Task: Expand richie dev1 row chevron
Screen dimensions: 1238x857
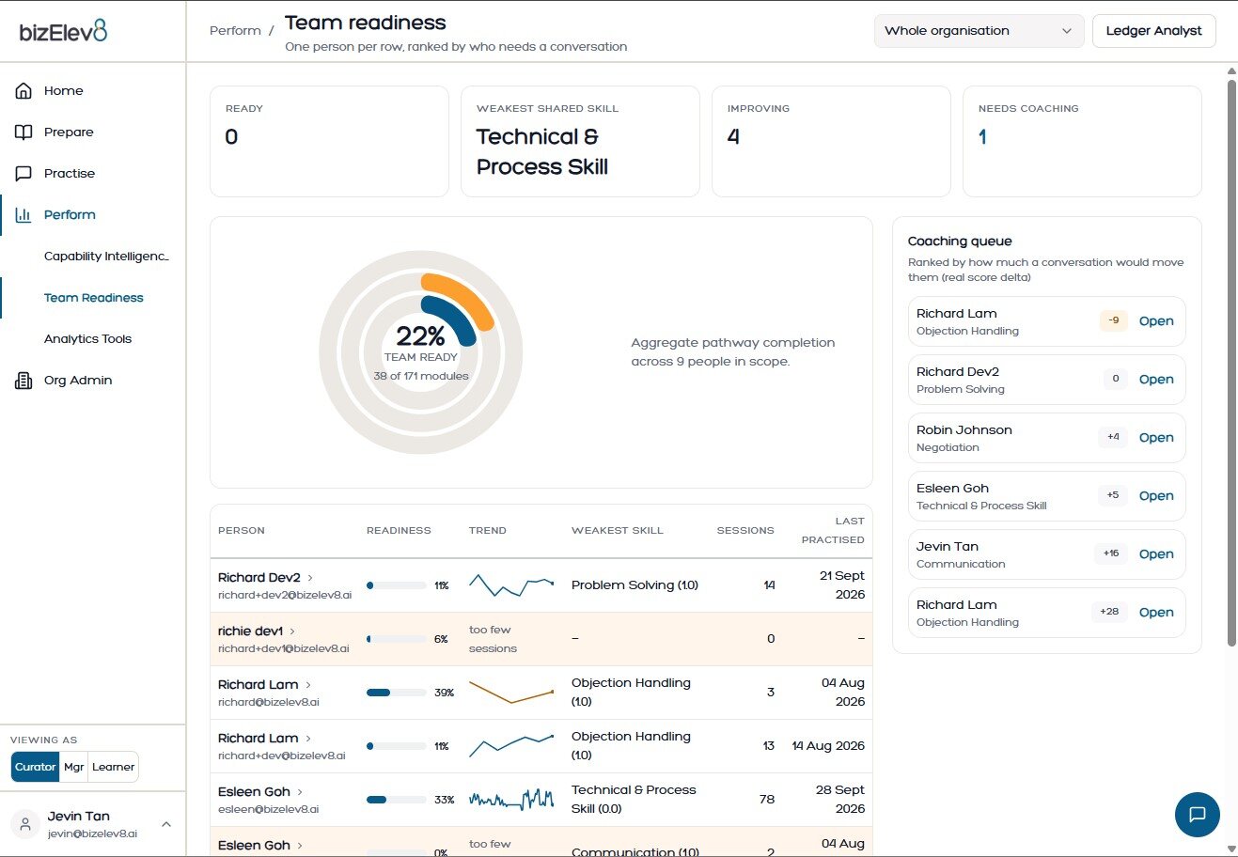Action: pyautogui.click(x=292, y=631)
